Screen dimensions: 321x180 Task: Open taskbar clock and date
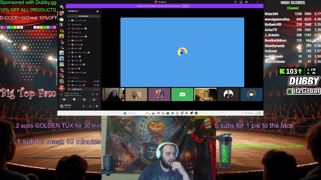click(259, 113)
